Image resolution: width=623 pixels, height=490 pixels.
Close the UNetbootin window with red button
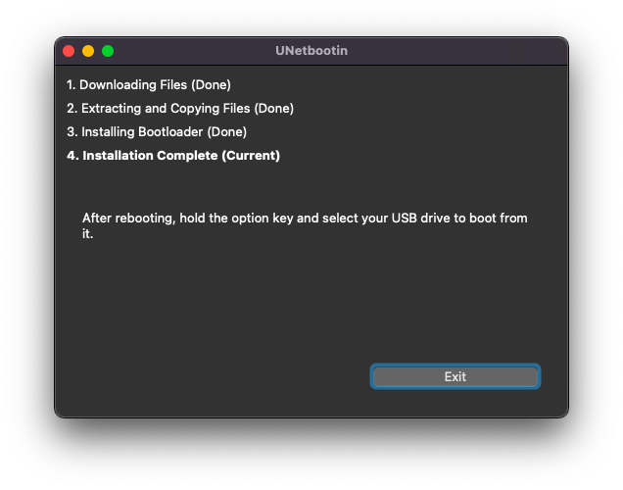[69, 51]
